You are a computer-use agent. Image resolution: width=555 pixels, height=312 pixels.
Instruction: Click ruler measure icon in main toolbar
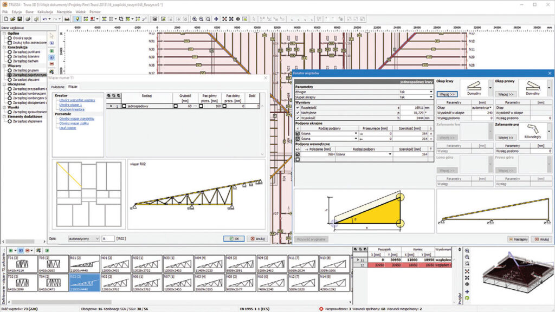point(67,19)
